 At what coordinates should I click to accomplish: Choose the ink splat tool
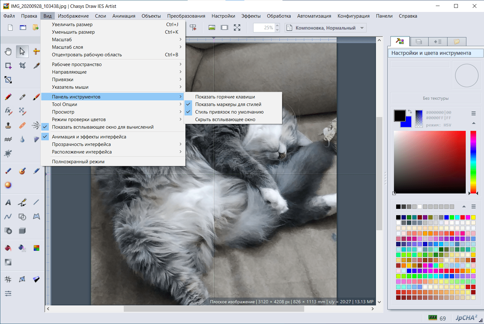[x=8, y=154]
